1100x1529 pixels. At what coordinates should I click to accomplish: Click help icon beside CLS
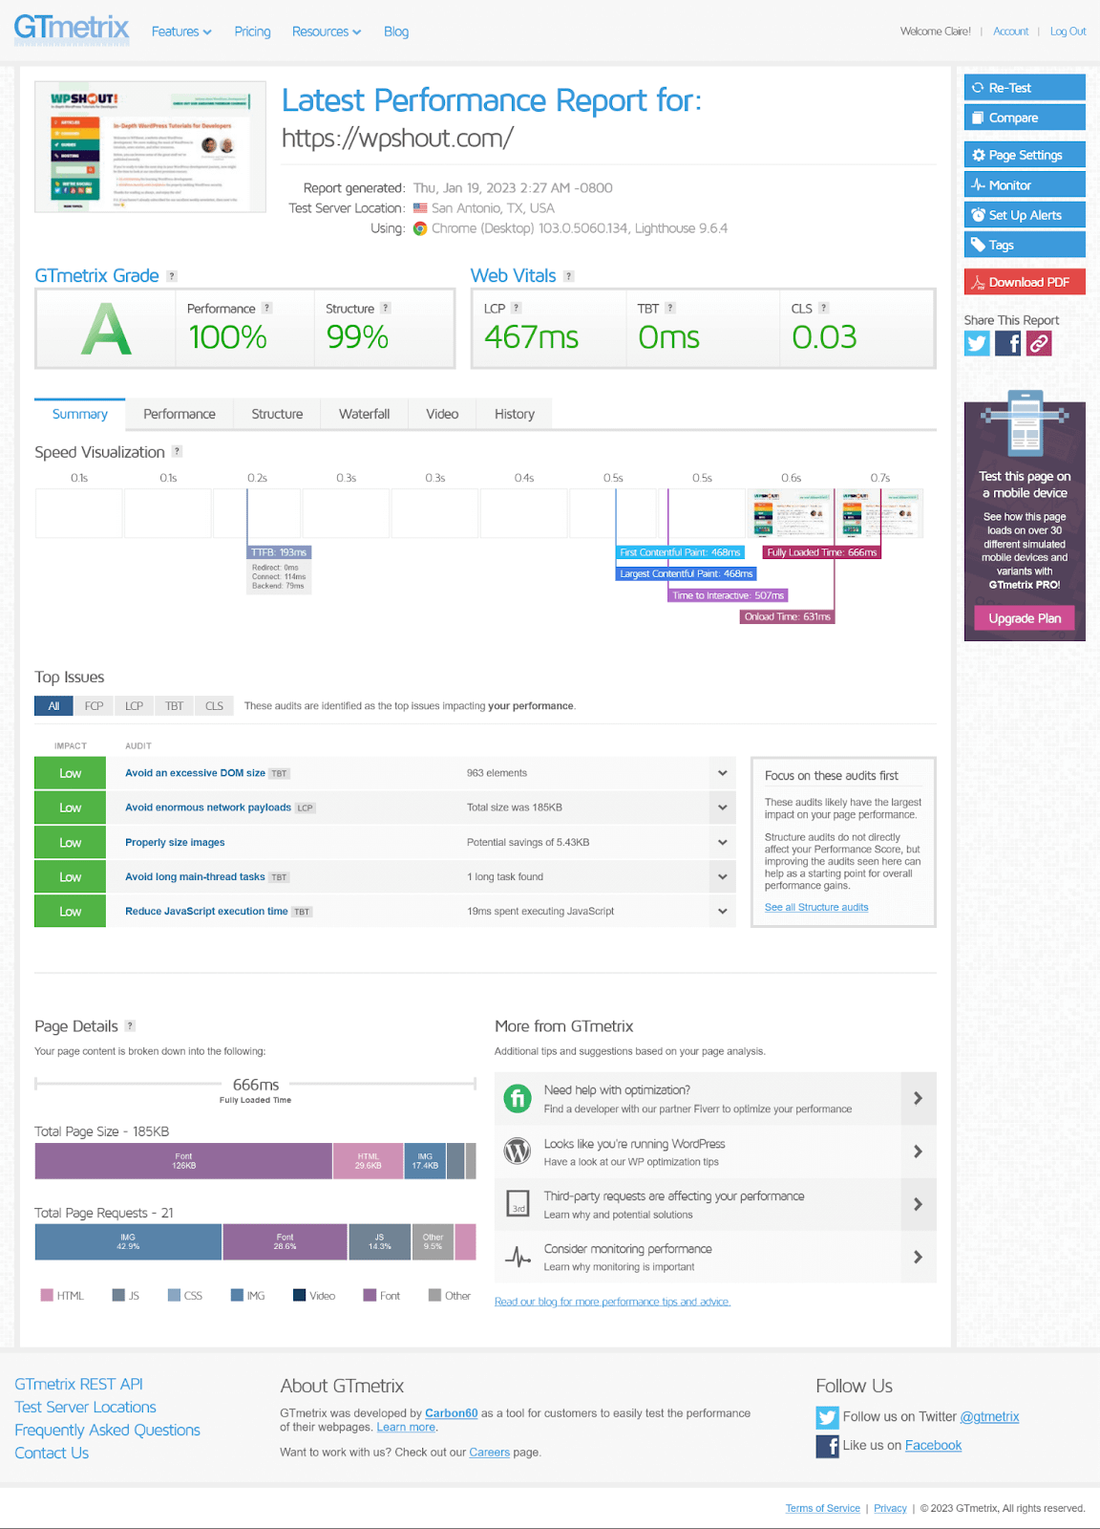pos(824,308)
